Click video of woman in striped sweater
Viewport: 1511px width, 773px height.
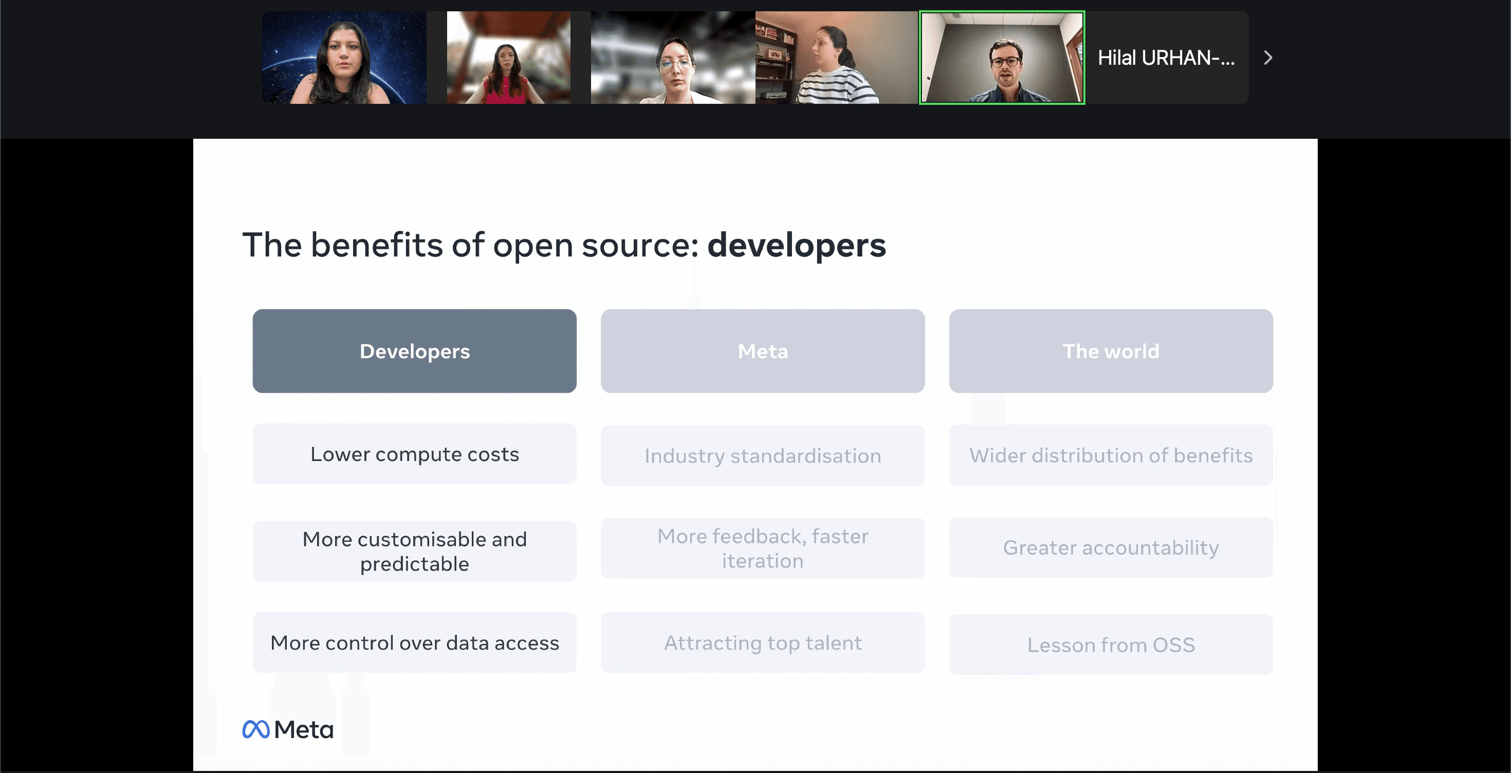point(837,58)
